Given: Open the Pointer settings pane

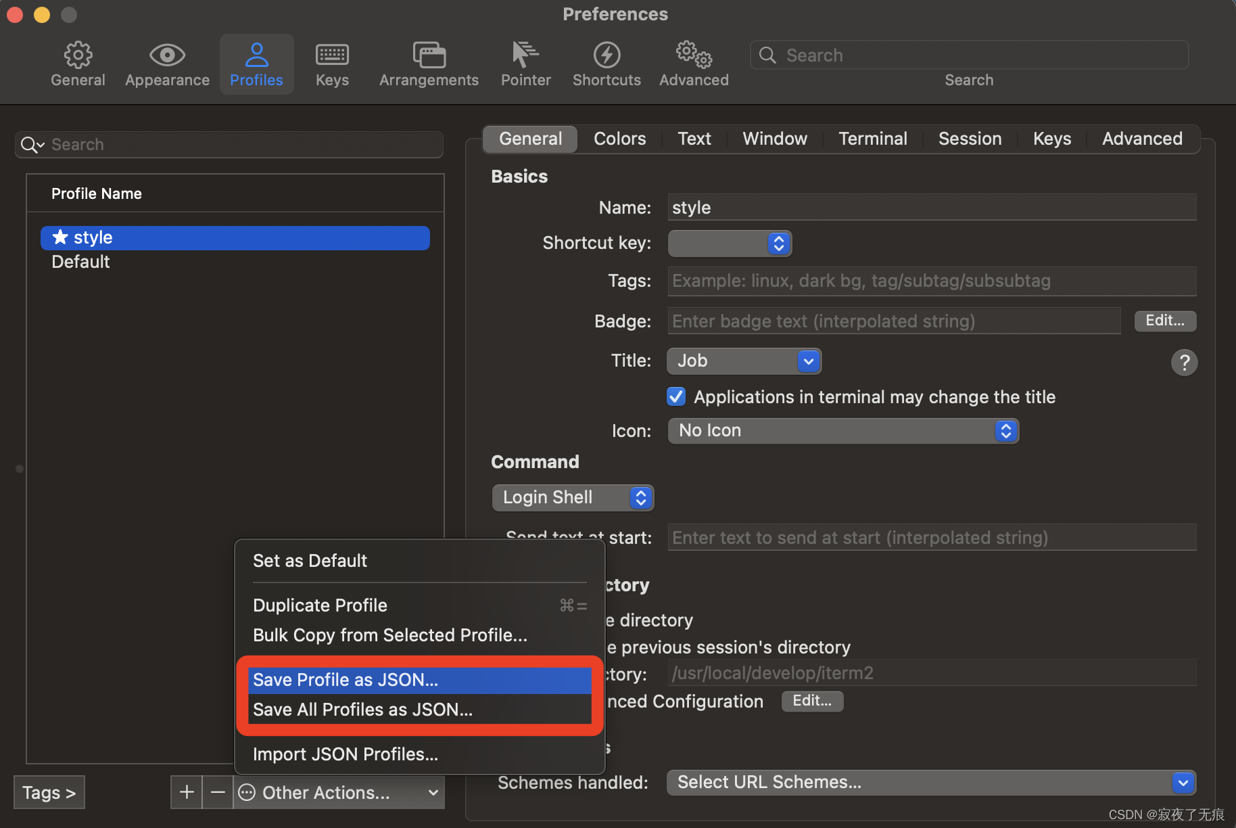Looking at the screenshot, I should pos(526,64).
